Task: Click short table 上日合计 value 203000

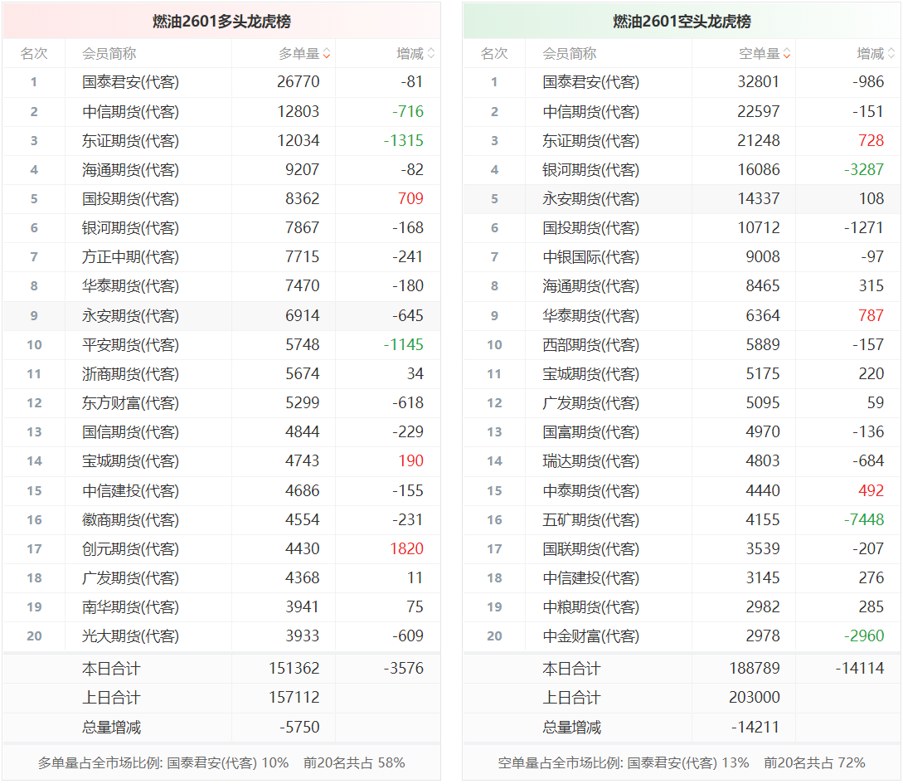Action: click(x=755, y=698)
